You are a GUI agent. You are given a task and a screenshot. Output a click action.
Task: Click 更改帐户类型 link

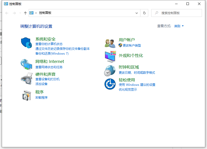click(x=132, y=46)
